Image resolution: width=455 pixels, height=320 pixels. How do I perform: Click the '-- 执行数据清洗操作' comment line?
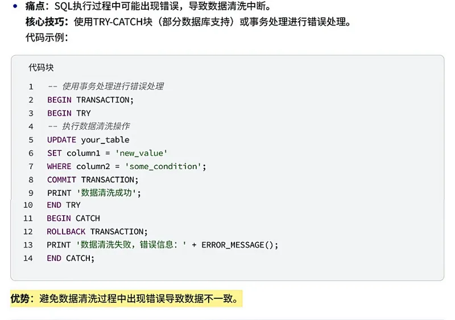click(x=89, y=126)
